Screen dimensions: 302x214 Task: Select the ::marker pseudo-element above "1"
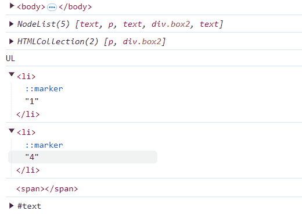tap(44, 89)
